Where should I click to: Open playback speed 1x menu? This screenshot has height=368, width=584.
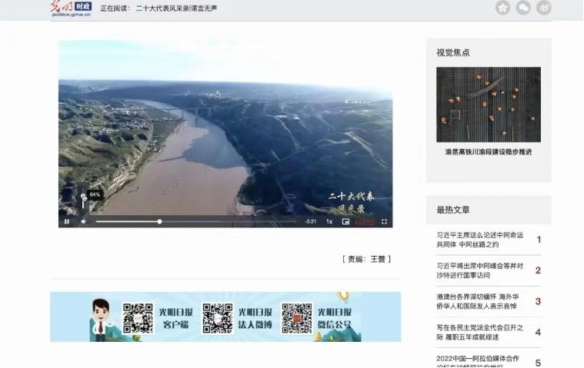(x=329, y=221)
